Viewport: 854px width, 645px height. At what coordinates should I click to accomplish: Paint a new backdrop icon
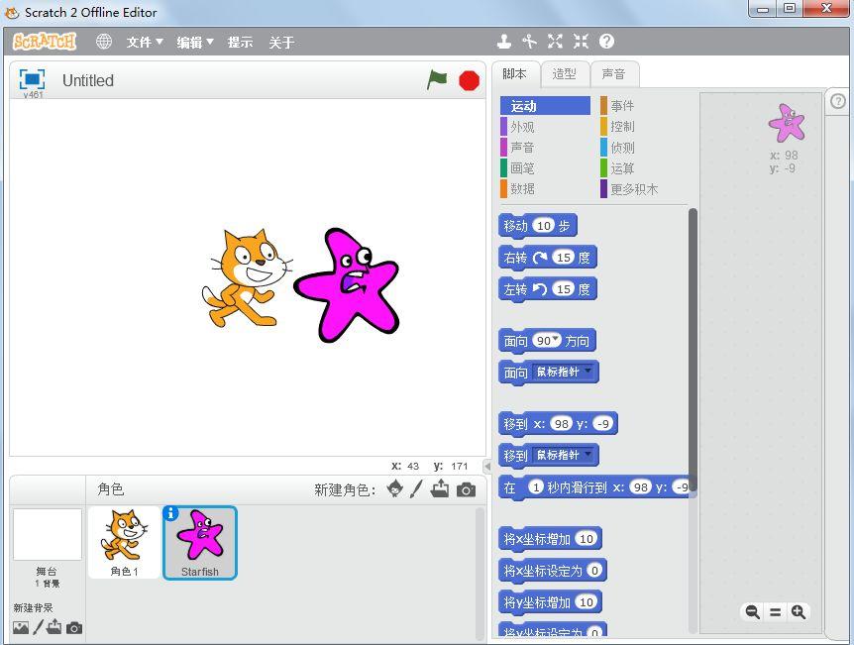point(38,627)
